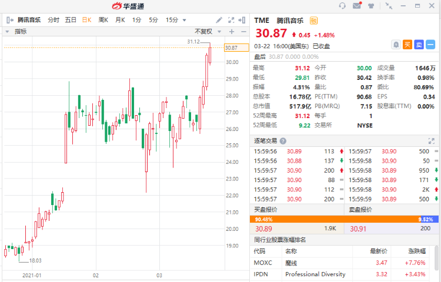The height and width of the screenshot is (282, 441).
Task: Click the 总市值 value 517.9亿
Action: [300, 106]
